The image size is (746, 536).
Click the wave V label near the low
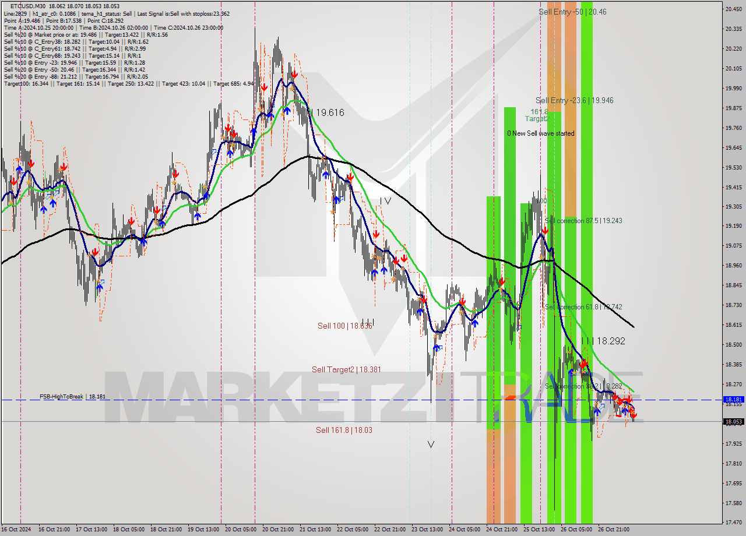(431, 444)
